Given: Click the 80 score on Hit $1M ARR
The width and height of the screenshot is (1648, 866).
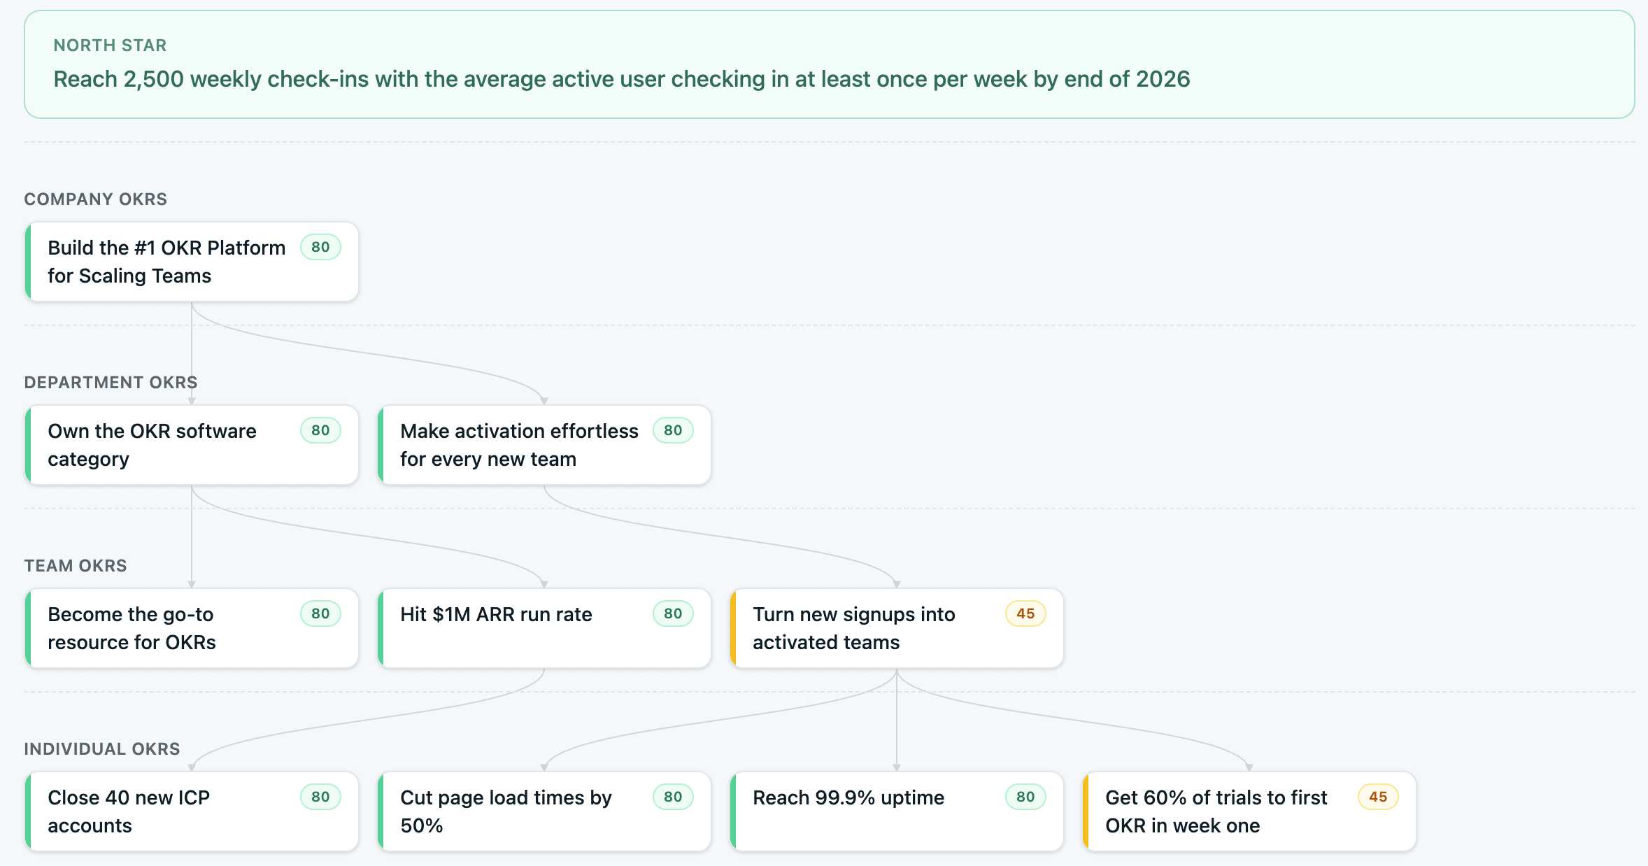Looking at the screenshot, I should (x=673, y=613).
